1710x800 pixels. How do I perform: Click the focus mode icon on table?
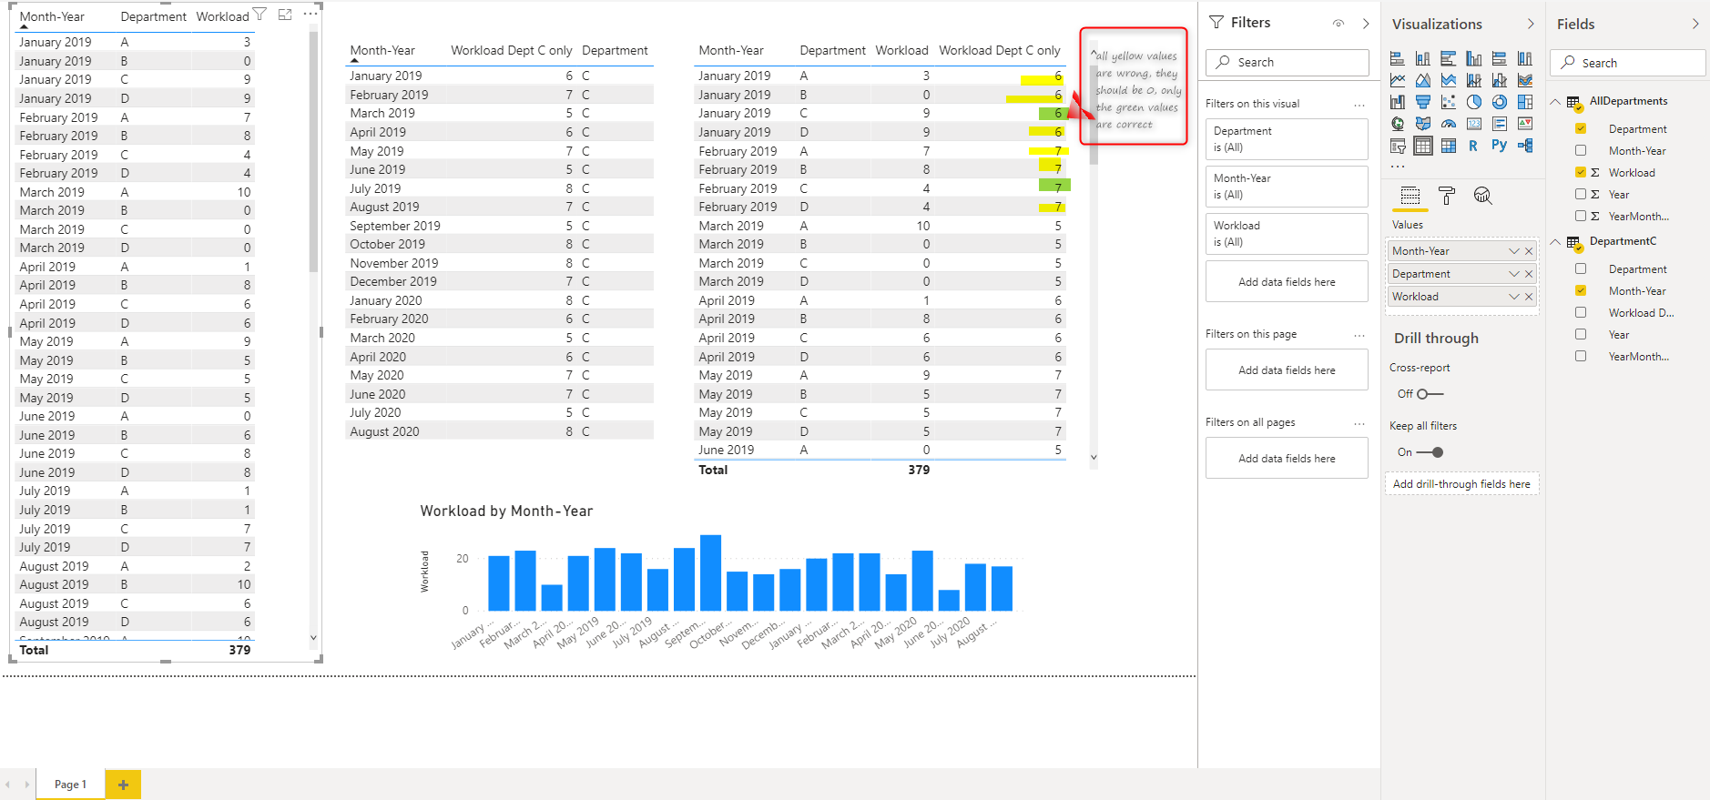click(x=285, y=15)
